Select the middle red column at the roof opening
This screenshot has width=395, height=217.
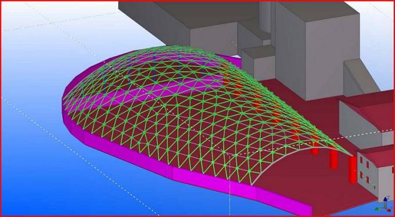point(334,159)
